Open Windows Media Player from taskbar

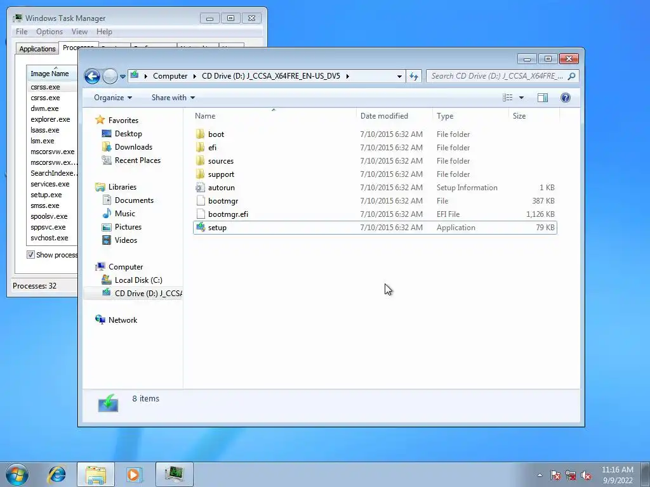pos(134,474)
